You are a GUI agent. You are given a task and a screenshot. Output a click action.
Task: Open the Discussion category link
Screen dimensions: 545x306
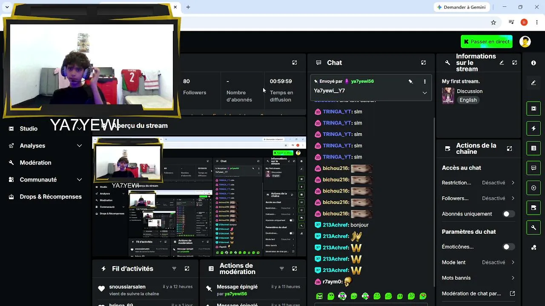click(470, 91)
